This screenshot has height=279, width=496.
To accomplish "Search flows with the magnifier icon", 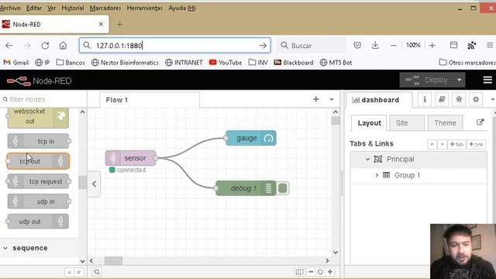I will pos(97,272).
